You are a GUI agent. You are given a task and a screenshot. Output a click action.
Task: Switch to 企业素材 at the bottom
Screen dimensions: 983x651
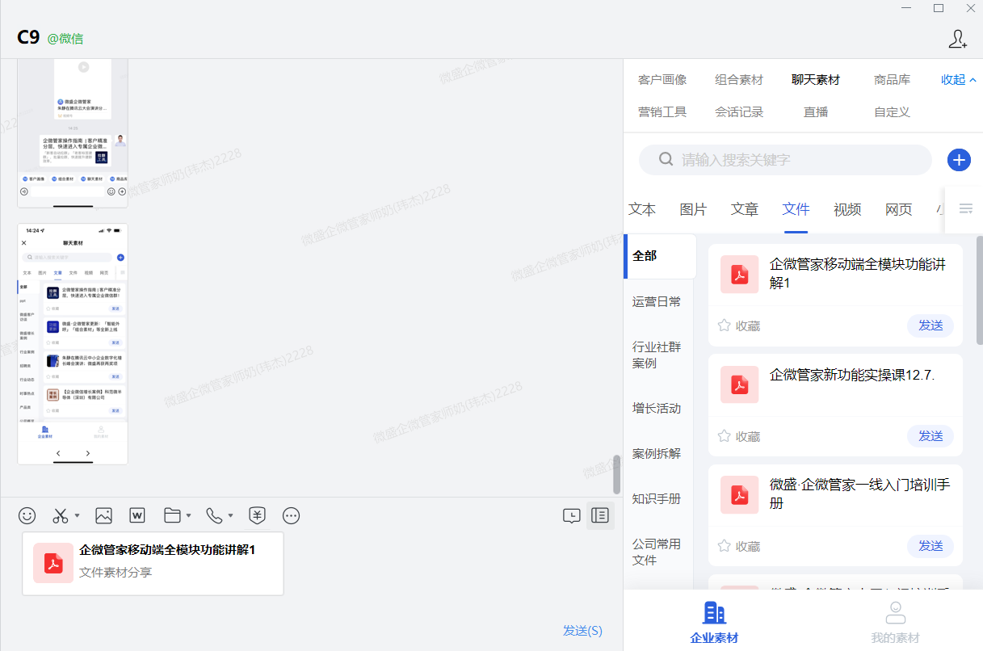[x=714, y=622]
